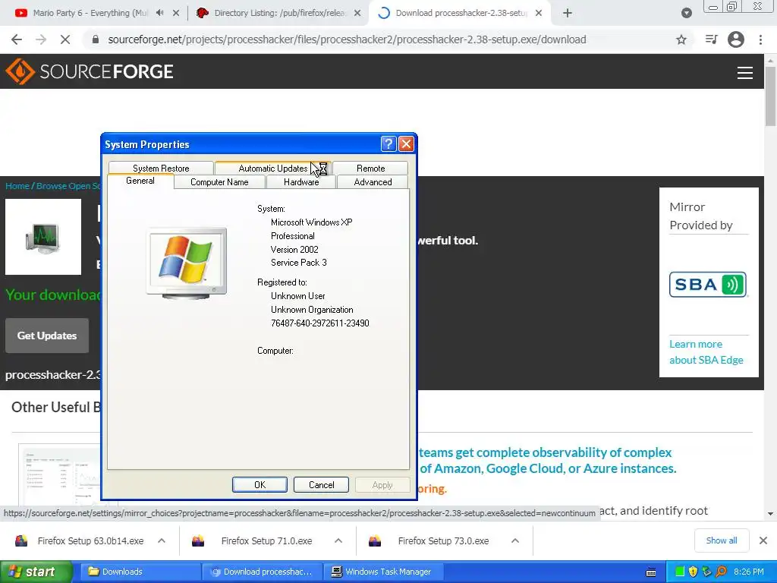The height and width of the screenshot is (583, 777).
Task: Click the taskbar clock 8:26 PM
Action: 749,572
